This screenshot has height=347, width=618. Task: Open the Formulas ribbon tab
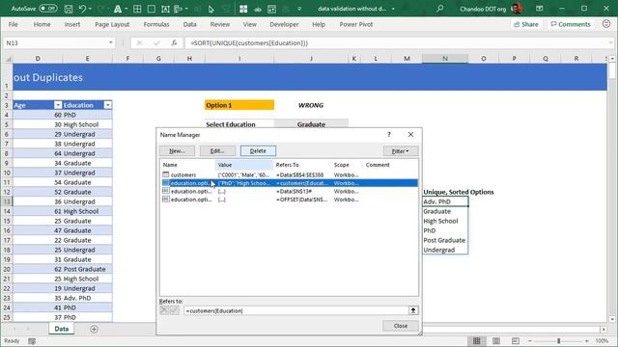[156, 24]
